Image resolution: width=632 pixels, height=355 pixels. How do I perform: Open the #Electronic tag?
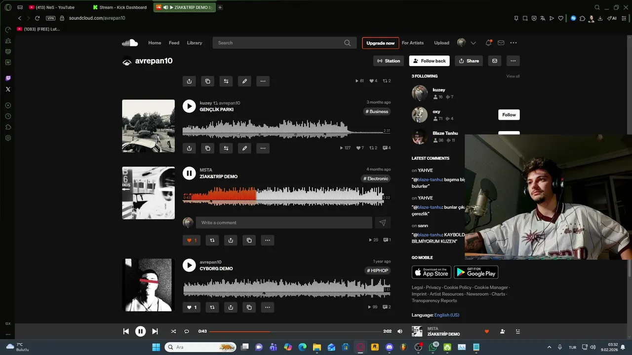point(376,178)
